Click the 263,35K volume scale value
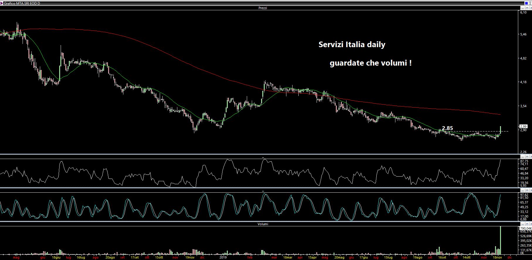 tap(526, 245)
